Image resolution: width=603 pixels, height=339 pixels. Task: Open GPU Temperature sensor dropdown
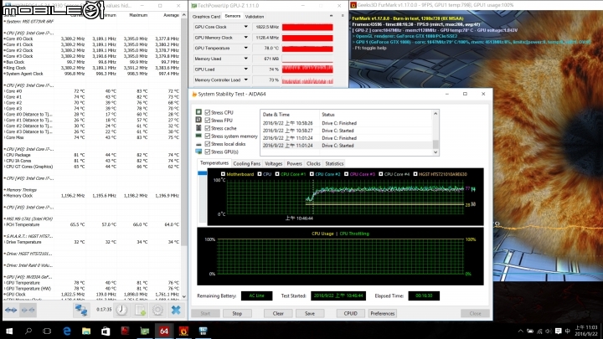(x=245, y=48)
